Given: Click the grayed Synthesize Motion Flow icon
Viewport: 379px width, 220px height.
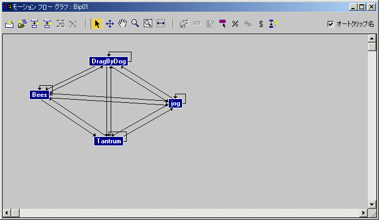Looking at the screenshot, I should point(184,23).
